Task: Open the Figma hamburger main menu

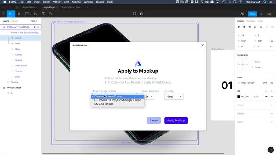Action: 3,14
